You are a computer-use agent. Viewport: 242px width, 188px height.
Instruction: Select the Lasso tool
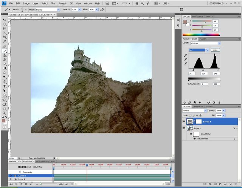pos(4,28)
